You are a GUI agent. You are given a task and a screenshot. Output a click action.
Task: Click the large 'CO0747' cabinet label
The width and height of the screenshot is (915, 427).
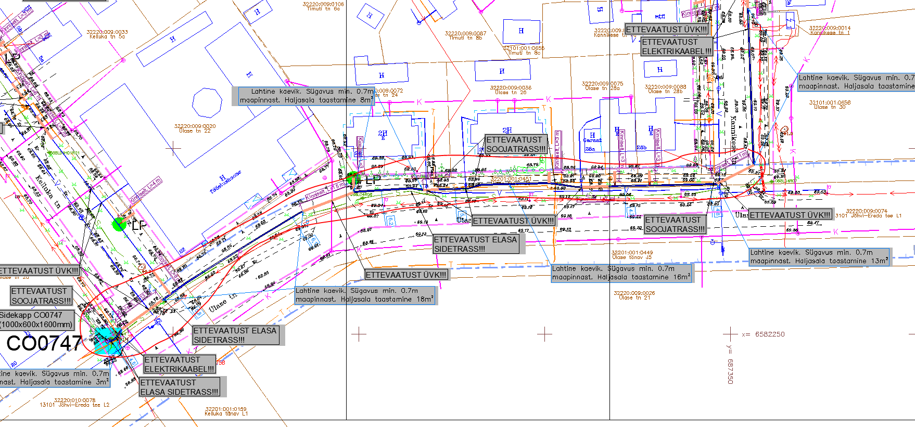44,343
